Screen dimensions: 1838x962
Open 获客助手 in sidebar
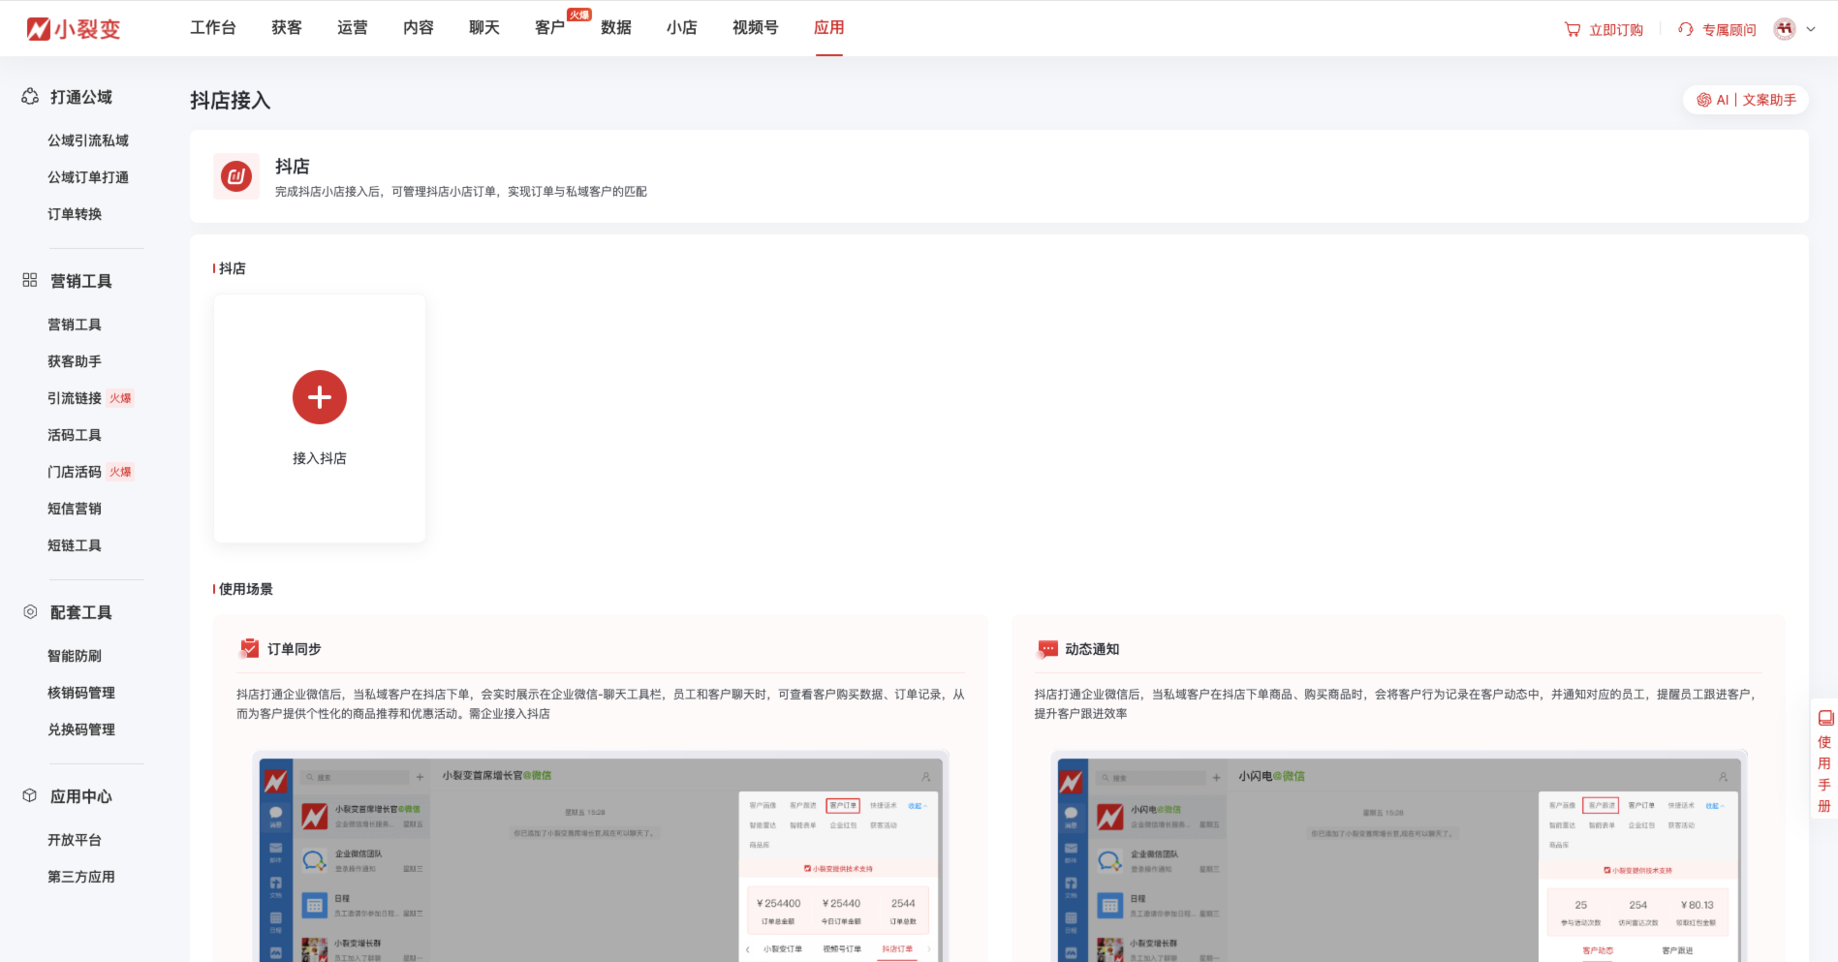tap(75, 361)
